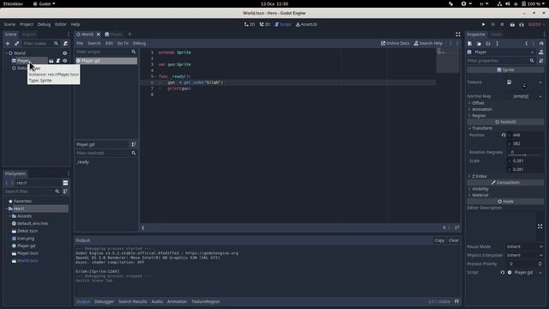Open the Pause Mode dropdown
This screenshot has width=549, height=309.
pos(524,246)
